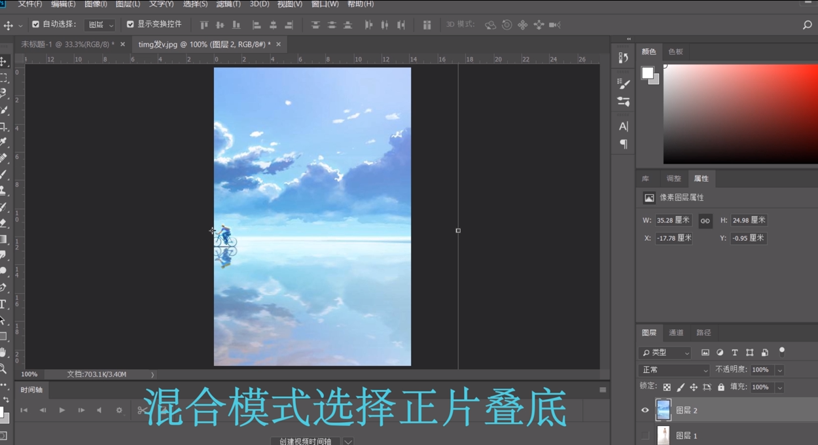This screenshot has width=818, height=445.
Task: Click align top edges icon
Action: [x=204, y=25]
